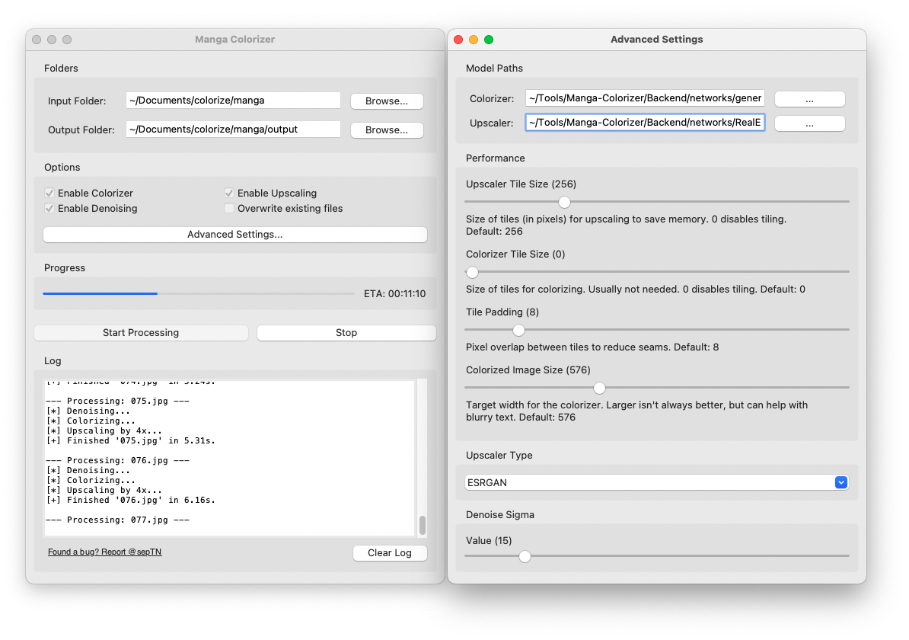909x640 pixels.
Task: Click the Upscaler Tile Size slider handle
Action: [x=564, y=202]
